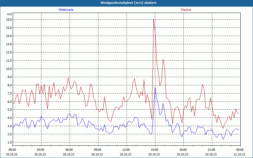Click the 7,0 y-axis value

click(10, 94)
